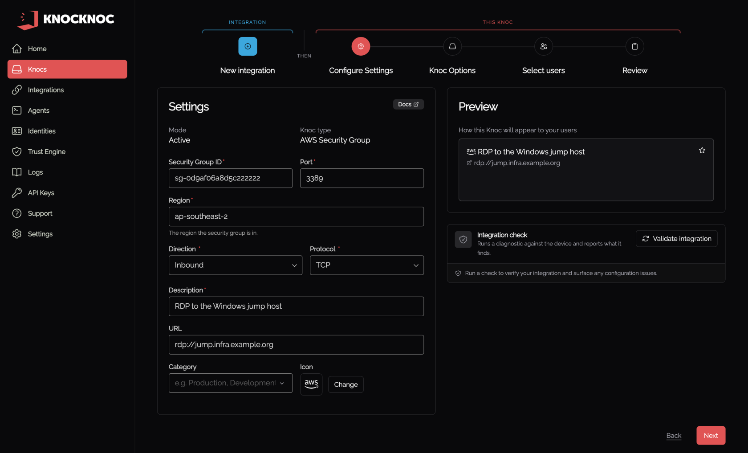This screenshot has height=453, width=748.
Task: Click the 'Select users' step label
Action: click(x=544, y=70)
